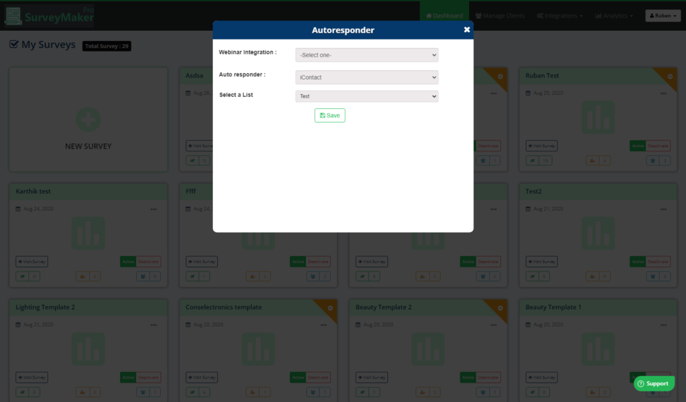Click the Aug 24, 2020 date on Karthik test
This screenshot has width=686, height=402.
click(x=38, y=209)
